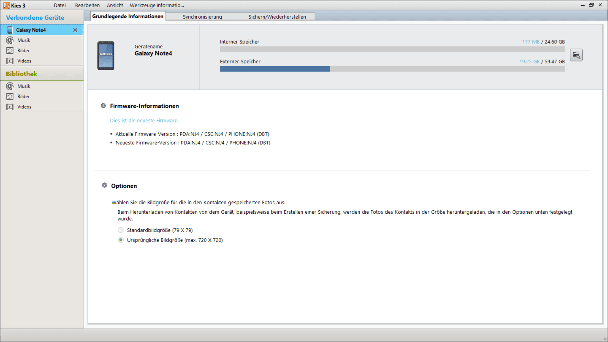Screen dimensions: 608x342
Task: Select Standardbildgröße (79 X 79) radio button
Action: [x=121, y=230]
